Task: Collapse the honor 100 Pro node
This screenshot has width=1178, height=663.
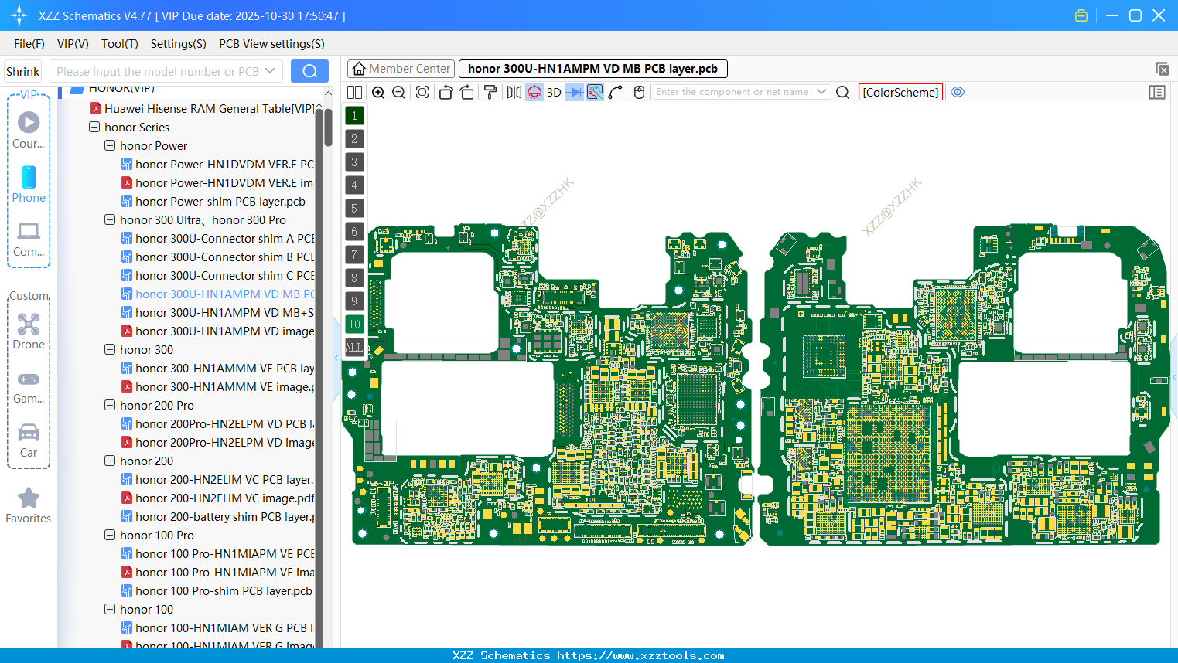Action: [110, 535]
